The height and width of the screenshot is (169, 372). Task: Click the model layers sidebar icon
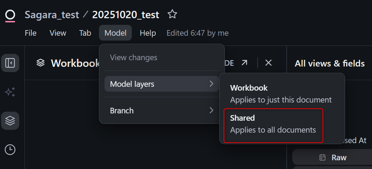(10, 121)
